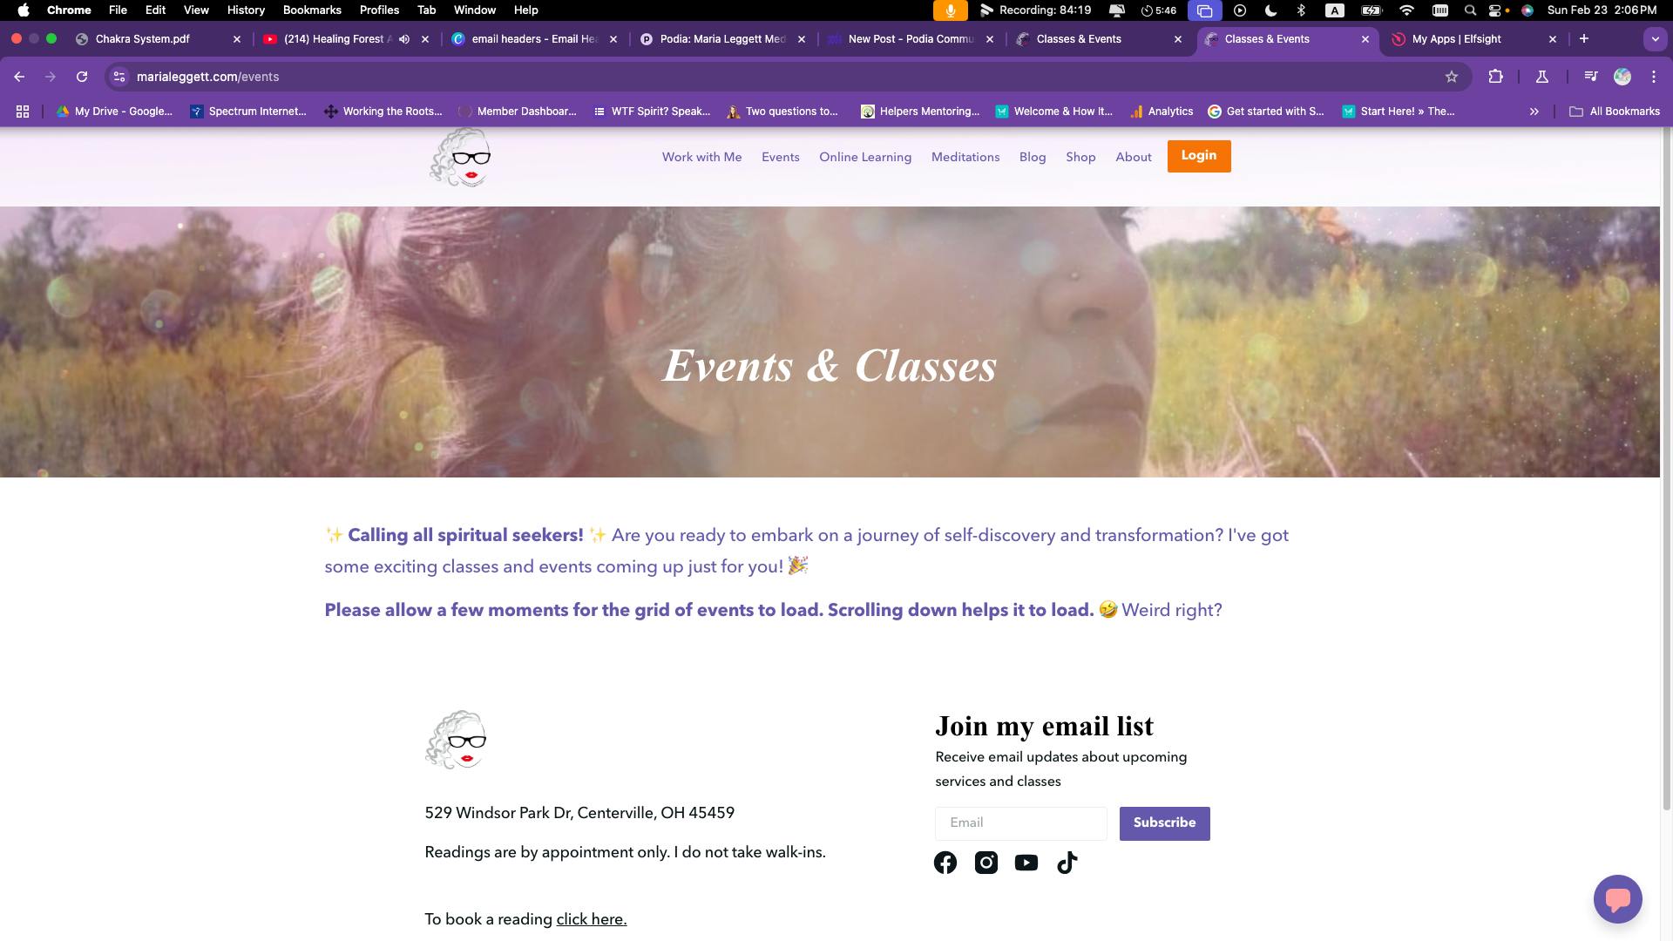
Task: Reload the page with the refresh icon
Action: [x=82, y=77]
